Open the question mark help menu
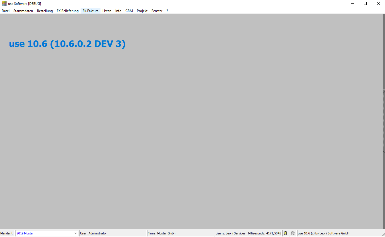385x237 pixels. click(x=167, y=11)
